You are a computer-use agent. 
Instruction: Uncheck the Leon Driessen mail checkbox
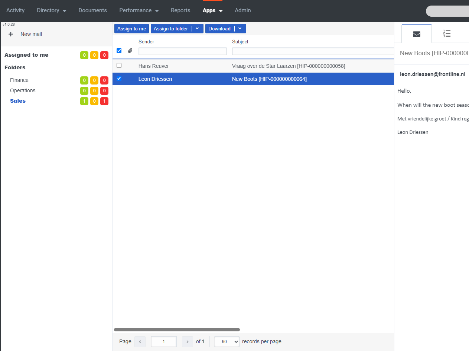(x=119, y=79)
